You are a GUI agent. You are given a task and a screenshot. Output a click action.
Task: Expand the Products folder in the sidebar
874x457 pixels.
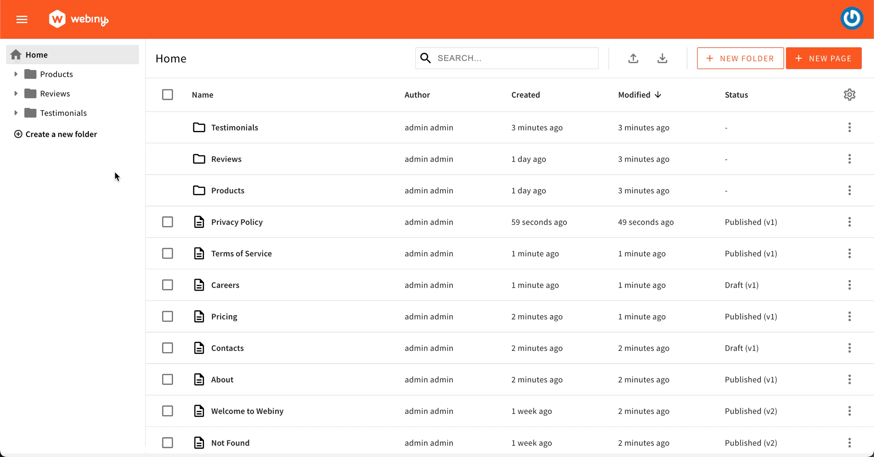click(16, 74)
